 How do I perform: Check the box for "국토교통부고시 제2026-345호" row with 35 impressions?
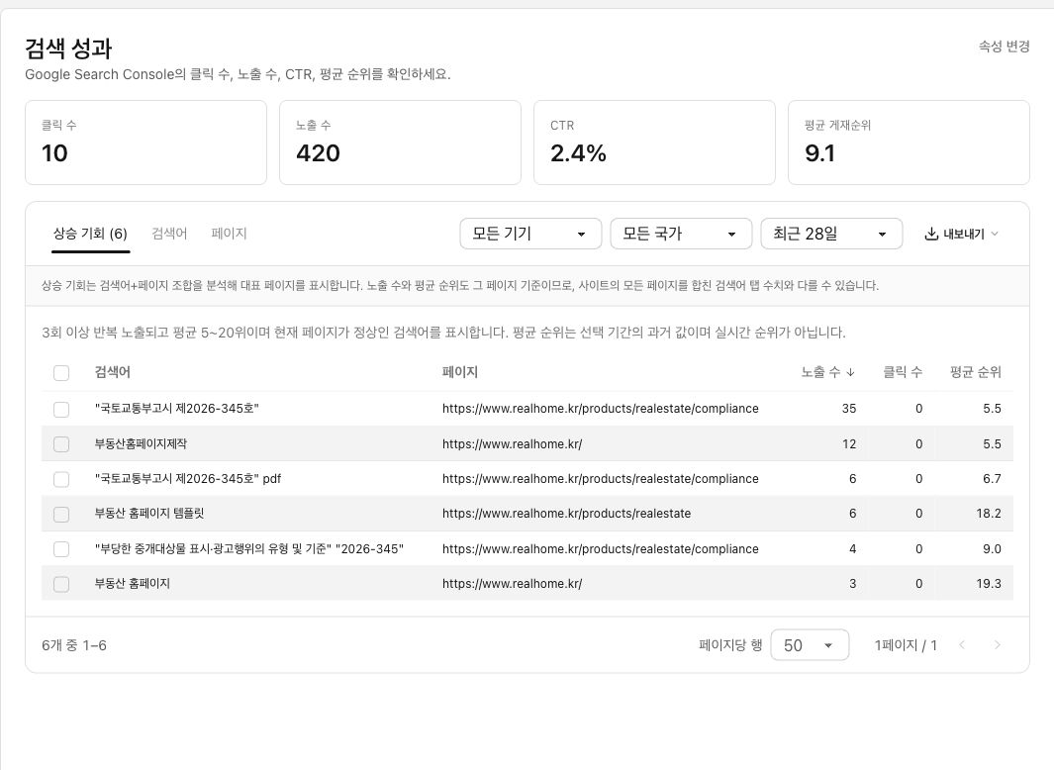tap(61, 409)
